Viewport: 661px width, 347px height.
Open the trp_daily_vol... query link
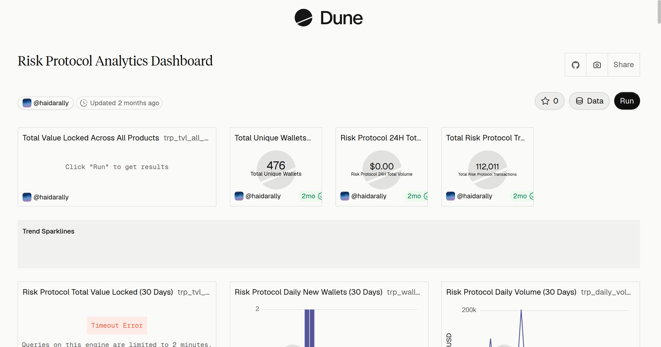coord(606,292)
